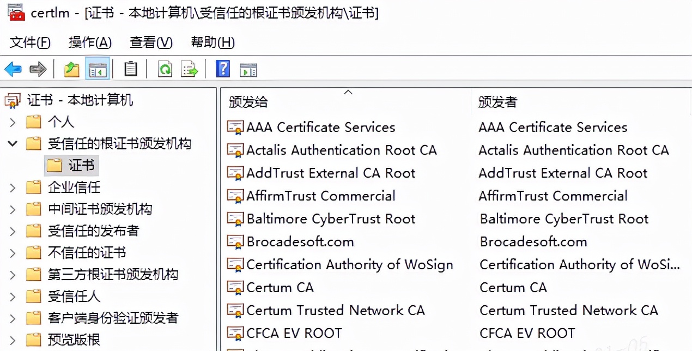
Task: Click the Forward arrow toolbar icon
Action: click(x=38, y=69)
